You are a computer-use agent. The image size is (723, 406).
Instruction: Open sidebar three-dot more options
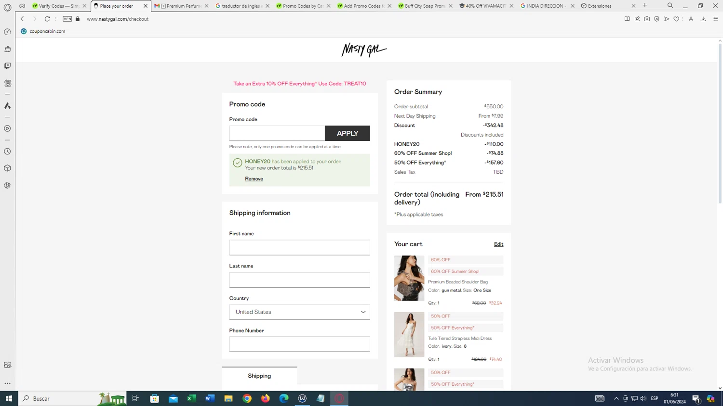pos(7,383)
